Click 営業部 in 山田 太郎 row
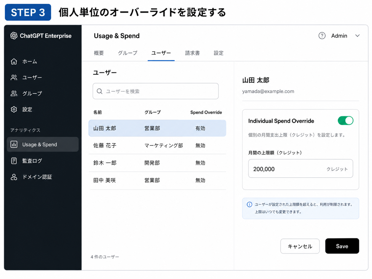 [x=152, y=128]
